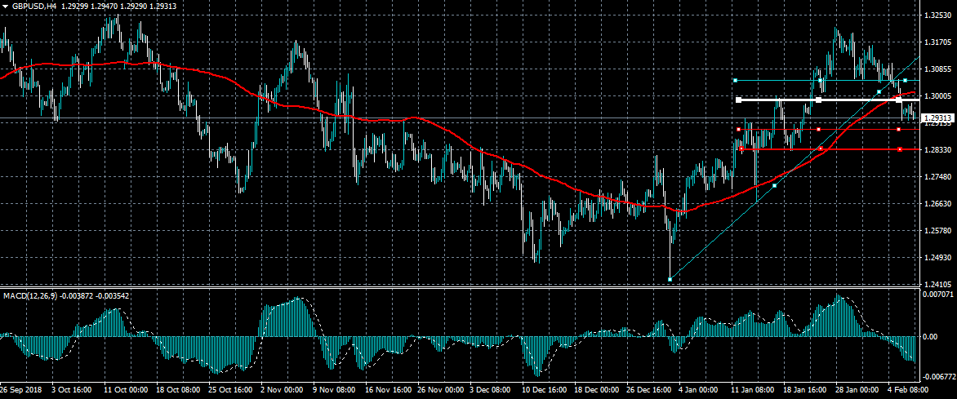Click the 26 Sep 2018 date label

[20, 389]
